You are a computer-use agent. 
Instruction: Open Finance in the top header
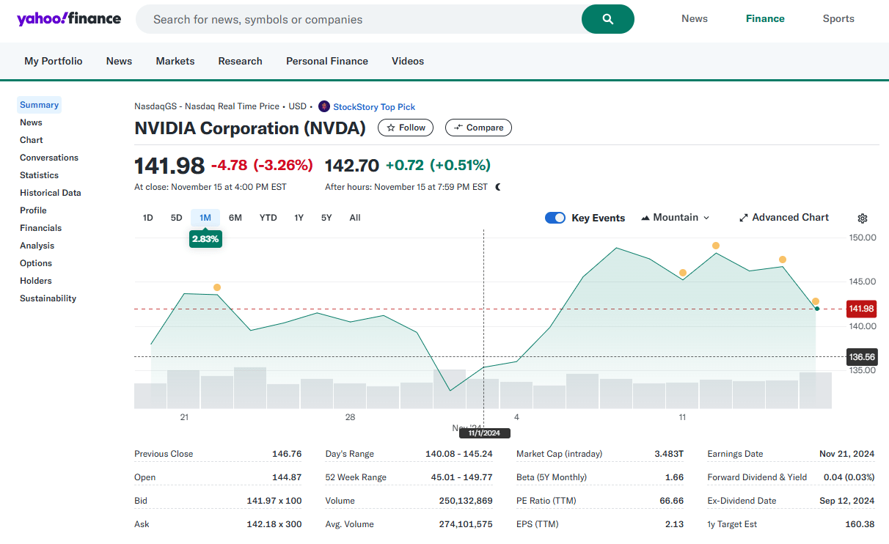click(x=765, y=19)
